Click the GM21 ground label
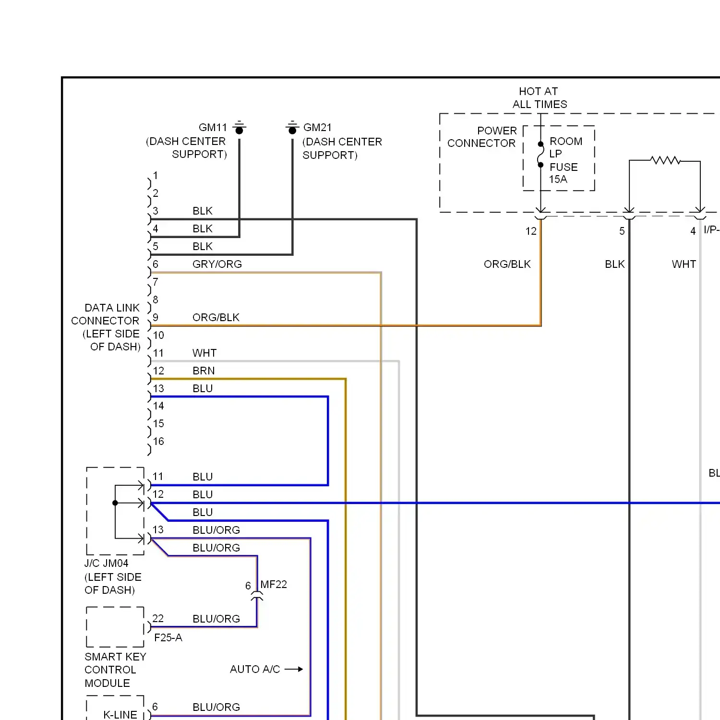 (317, 128)
